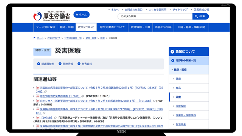Viewport: 242px width, 136px height.
Task: Open the 国民参加の場 link
Action: pyautogui.click(x=201, y=9)
